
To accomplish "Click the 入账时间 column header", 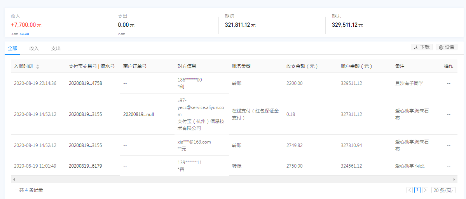I will [x=23, y=66].
